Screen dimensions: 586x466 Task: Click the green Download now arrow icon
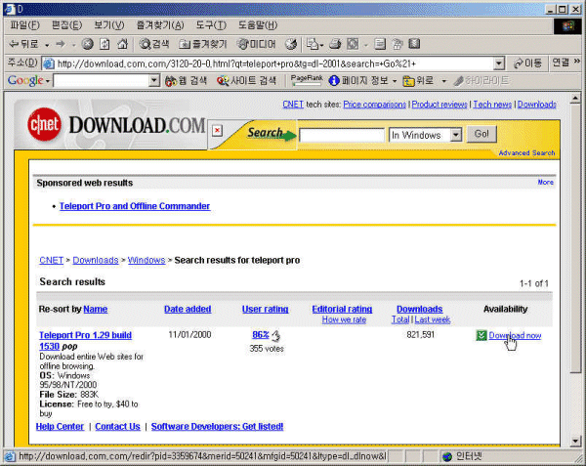coord(481,335)
